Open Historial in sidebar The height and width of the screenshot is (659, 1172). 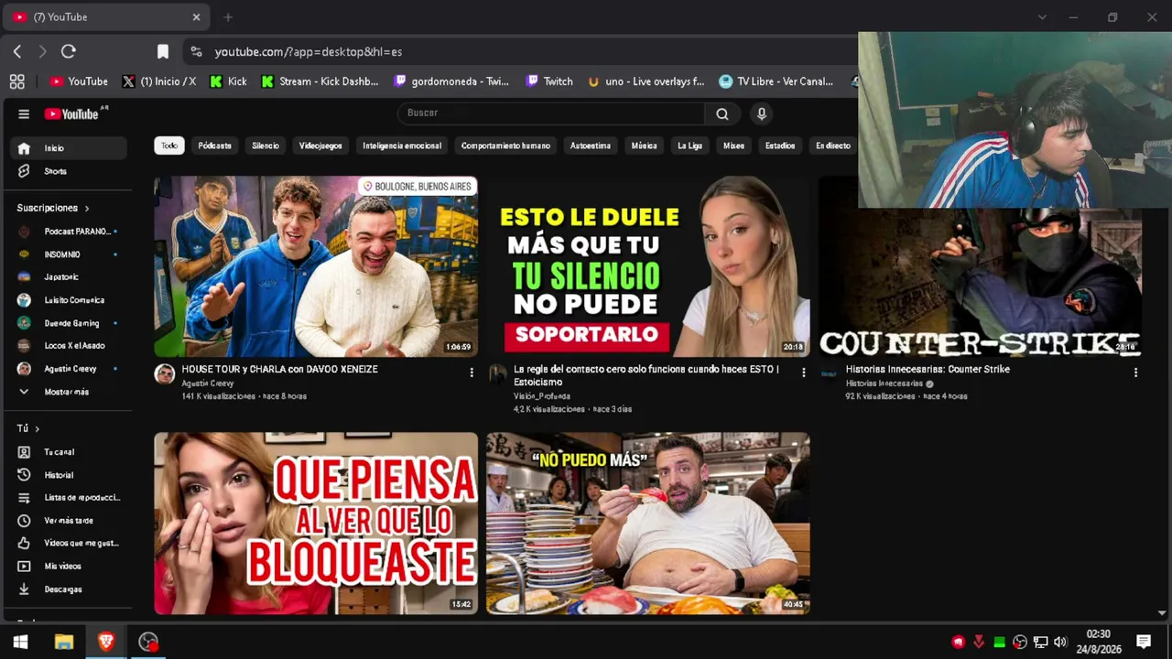pos(69,475)
